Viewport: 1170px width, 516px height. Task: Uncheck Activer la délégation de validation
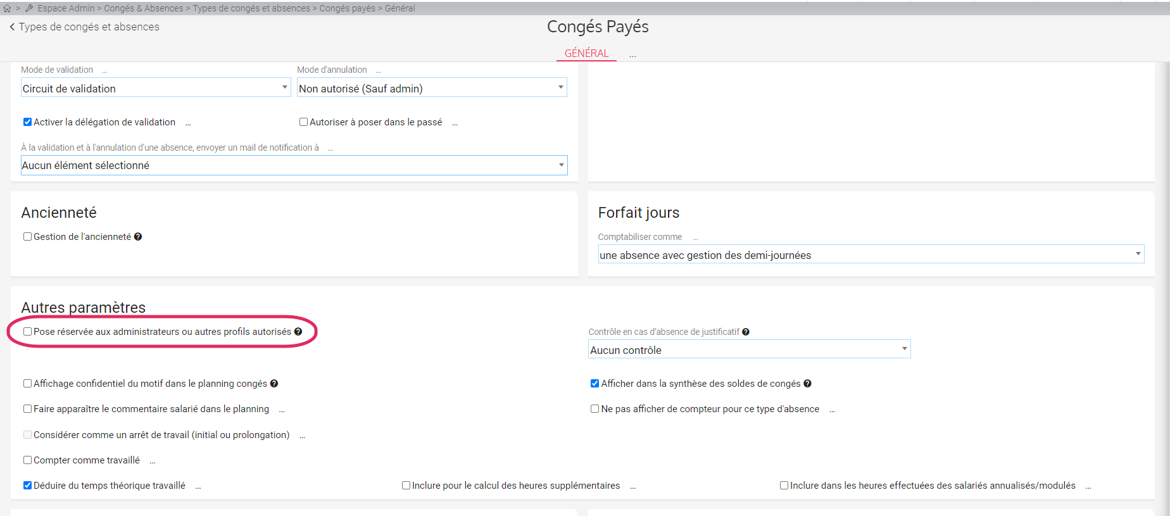[27, 122]
